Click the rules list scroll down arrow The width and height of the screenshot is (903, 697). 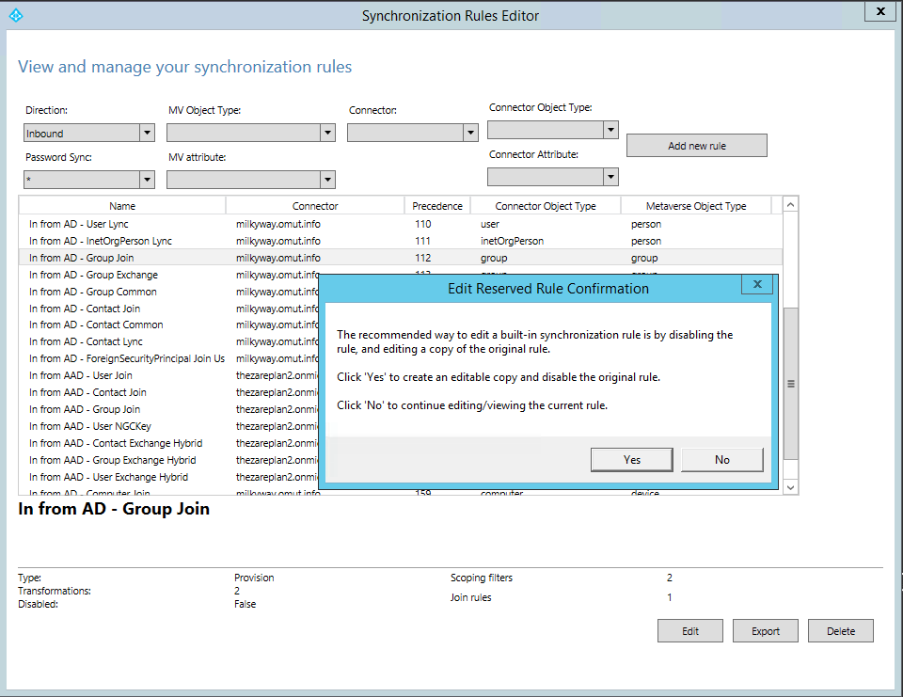791,487
